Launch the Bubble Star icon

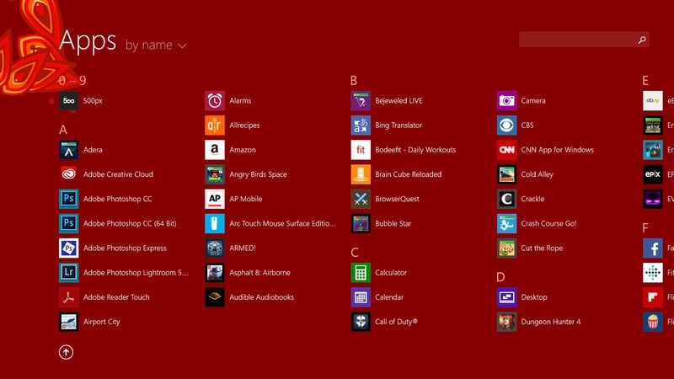tap(361, 223)
